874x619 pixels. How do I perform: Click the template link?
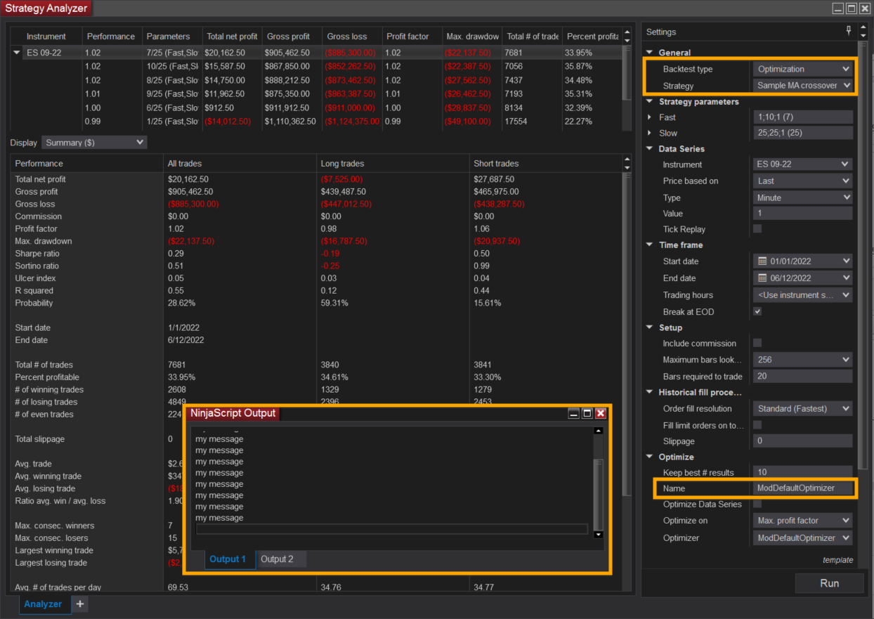pyautogui.click(x=837, y=560)
